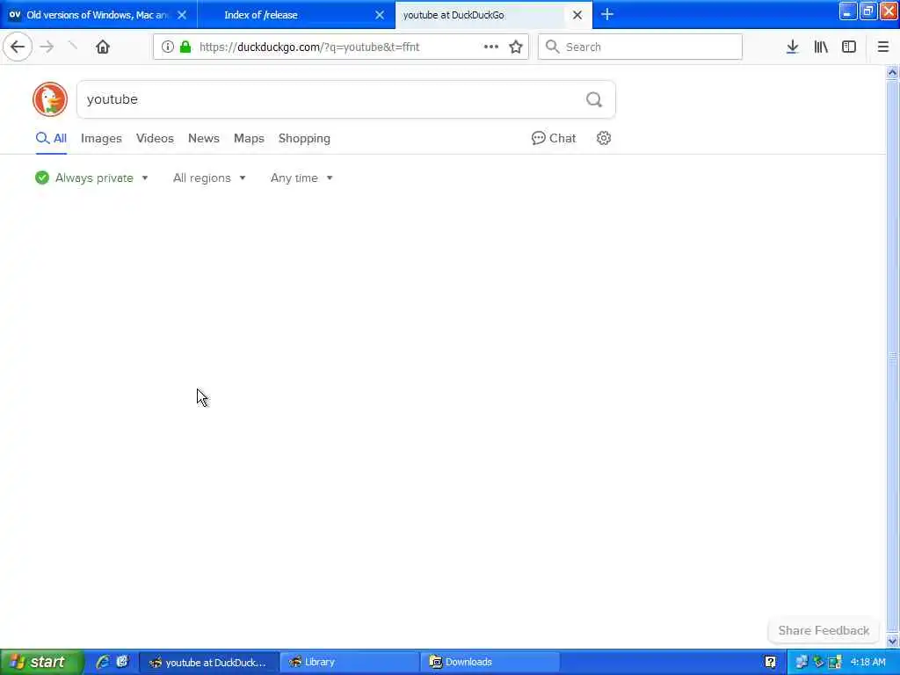
Task: Show site information icon in address bar
Action: click(x=167, y=47)
